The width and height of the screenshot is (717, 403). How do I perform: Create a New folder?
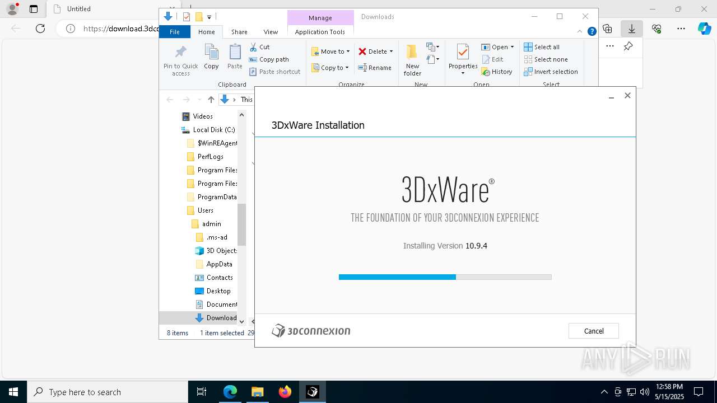point(412,60)
